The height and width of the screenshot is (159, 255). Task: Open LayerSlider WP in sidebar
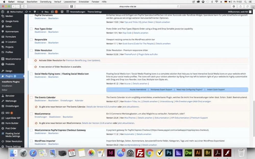(13, 118)
